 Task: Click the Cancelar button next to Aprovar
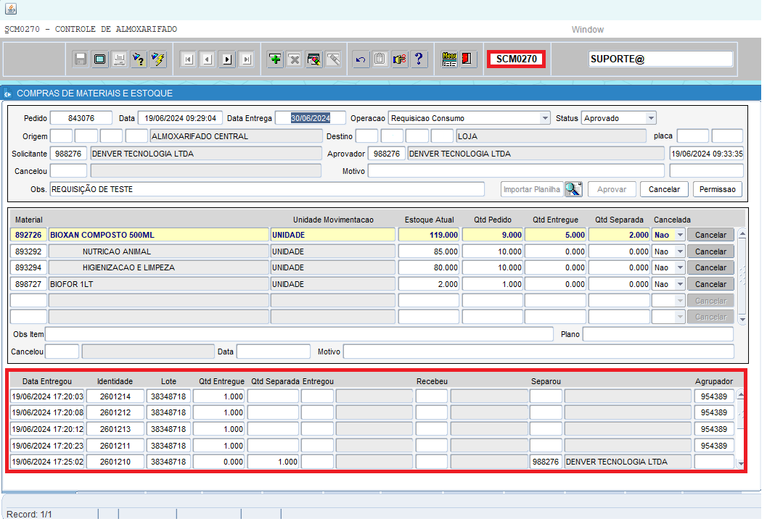pos(664,189)
